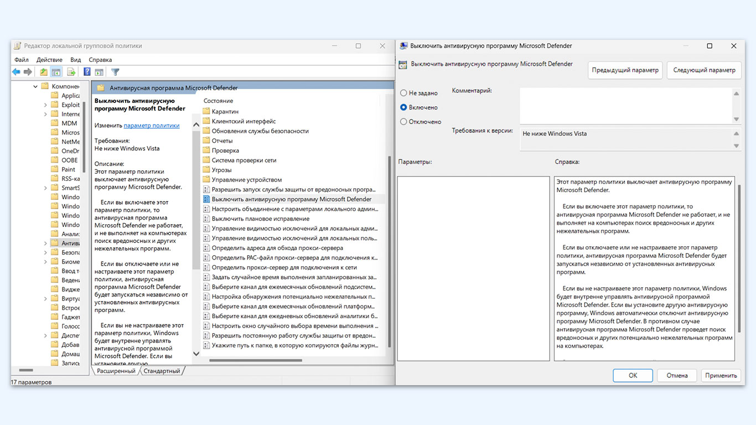
Task: Click the Paint folder icon in the tree
Action: click(54, 169)
